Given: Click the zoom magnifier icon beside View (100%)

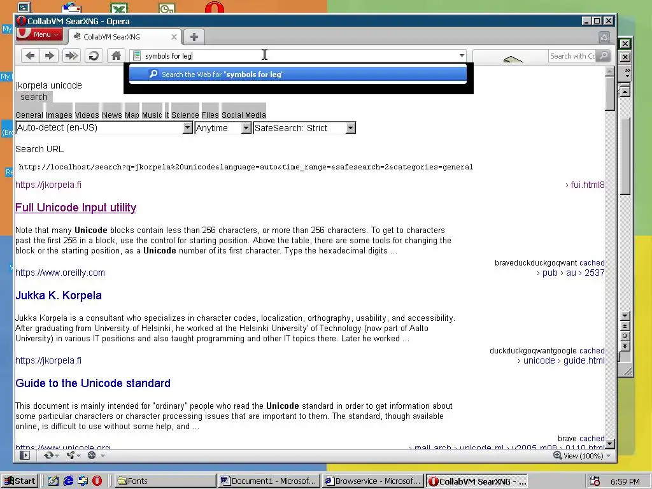Looking at the screenshot, I should [x=557, y=455].
